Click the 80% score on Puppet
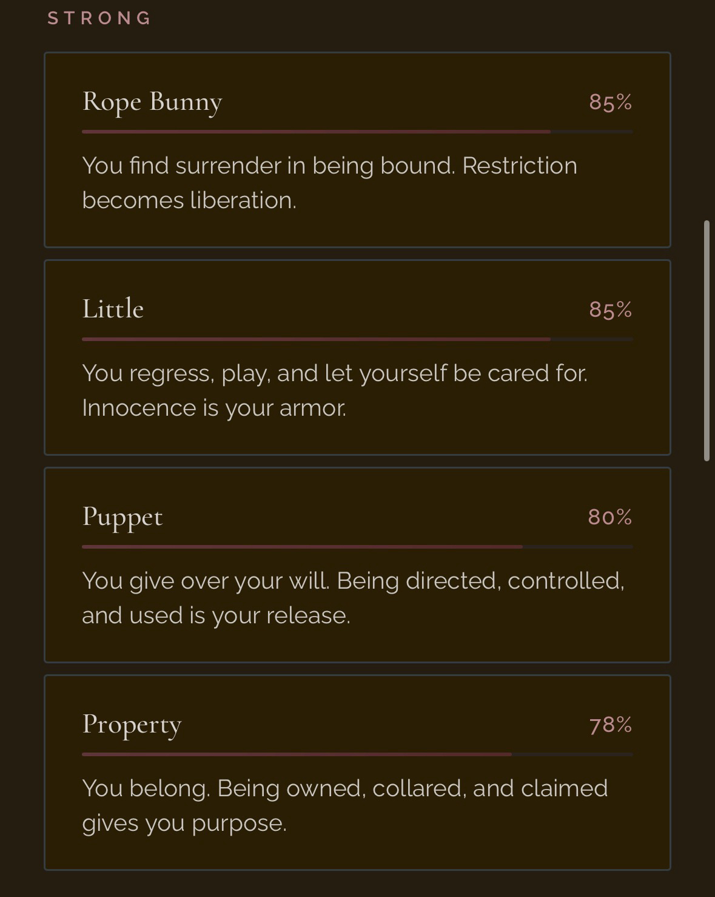 coord(609,517)
